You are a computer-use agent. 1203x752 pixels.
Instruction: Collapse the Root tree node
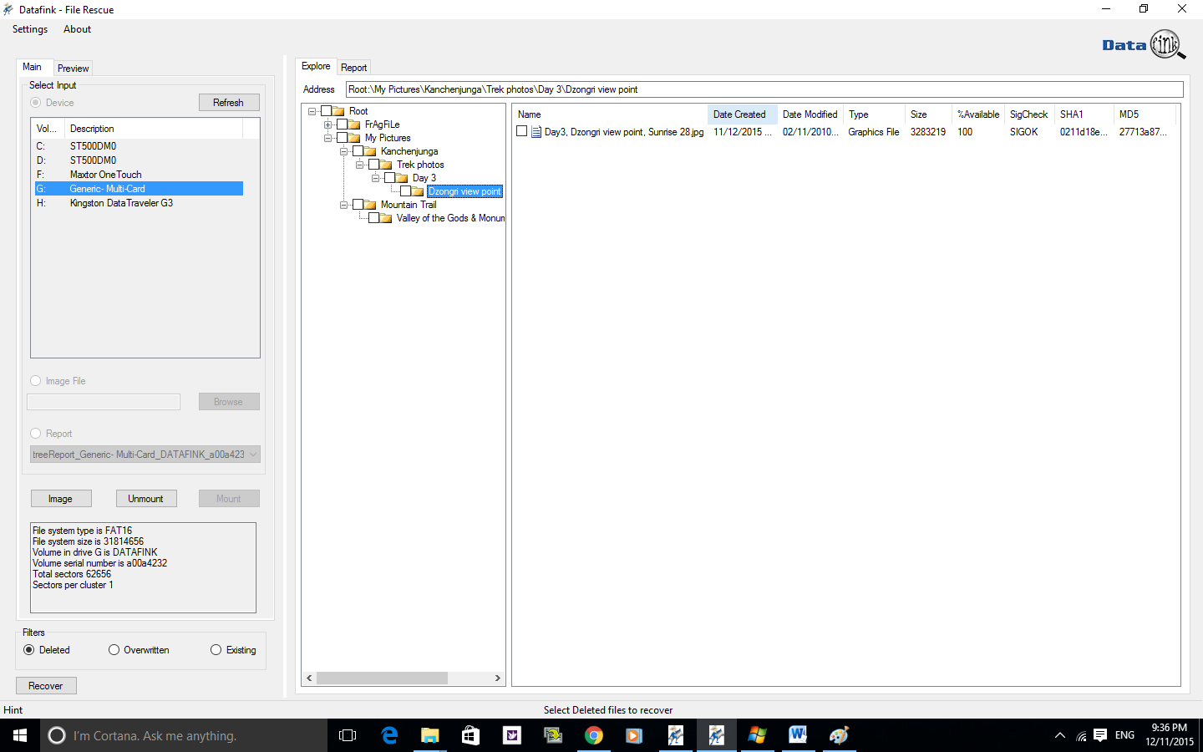pyautogui.click(x=312, y=111)
